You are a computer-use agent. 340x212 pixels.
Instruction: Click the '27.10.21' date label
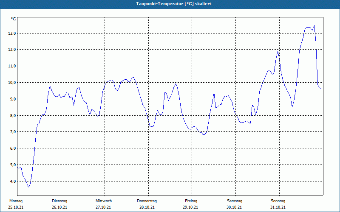(103, 207)
